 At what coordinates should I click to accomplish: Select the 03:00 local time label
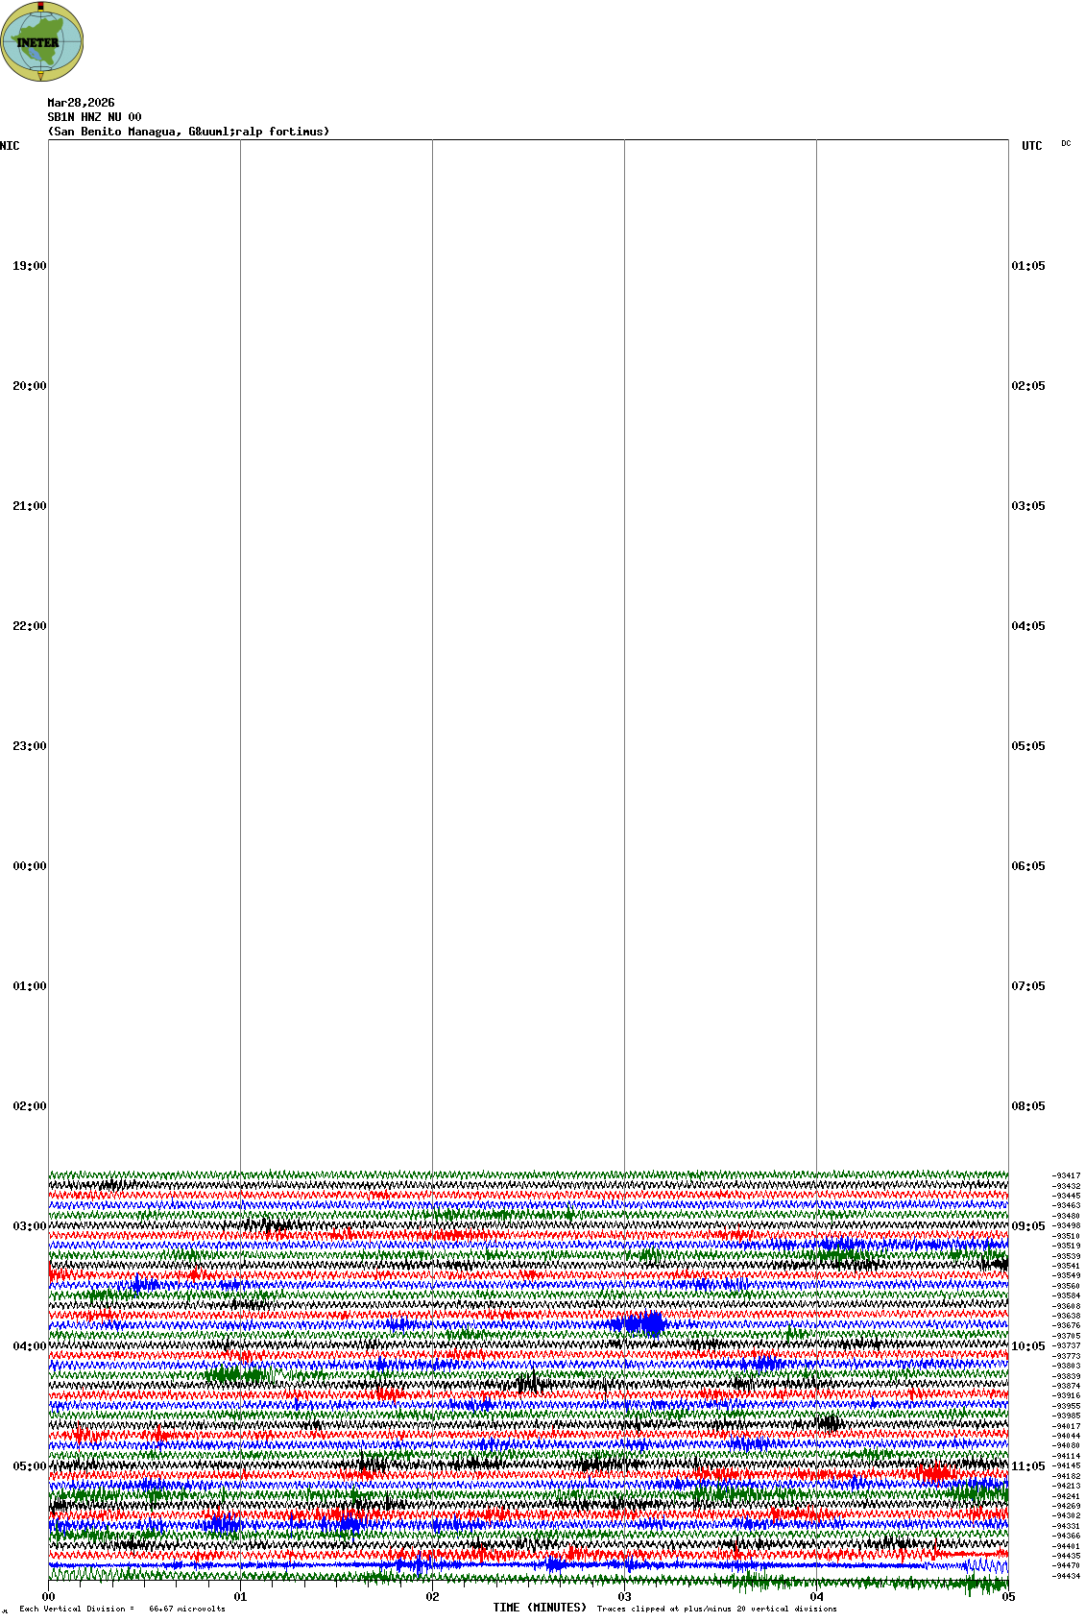tap(29, 1226)
